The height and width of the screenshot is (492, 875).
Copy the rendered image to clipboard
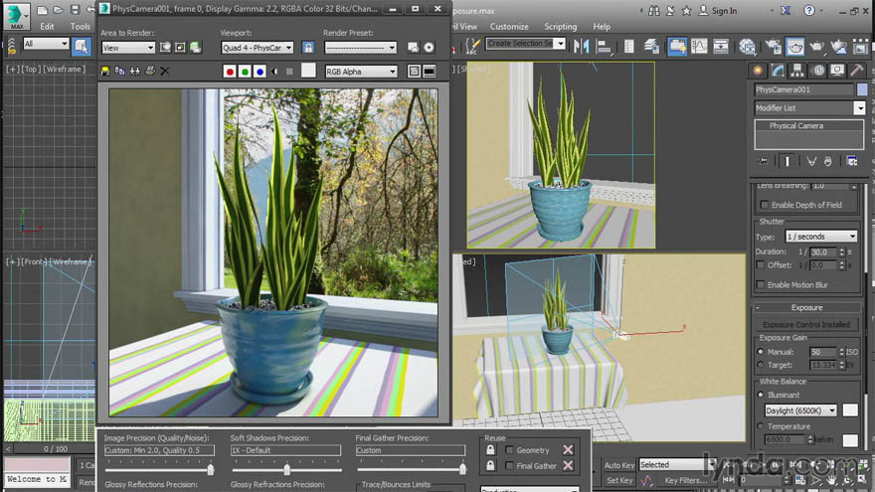[120, 72]
